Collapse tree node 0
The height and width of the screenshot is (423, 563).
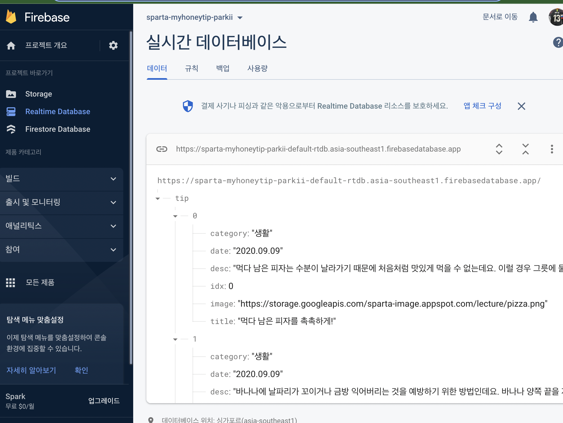pyautogui.click(x=175, y=216)
